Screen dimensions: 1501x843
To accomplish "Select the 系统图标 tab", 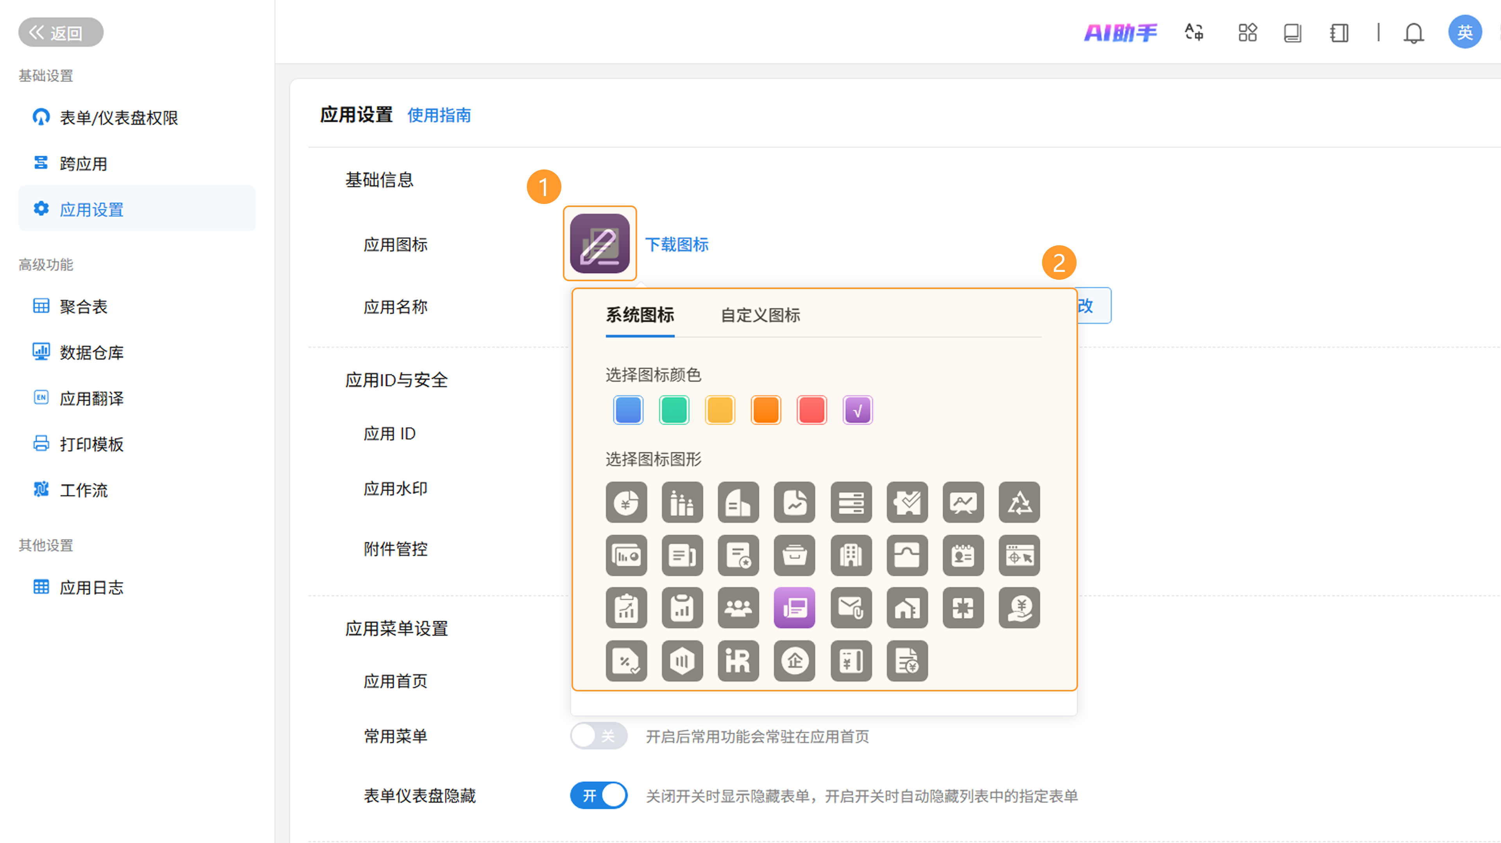I will pyautogui.click(x=640, y=315).
